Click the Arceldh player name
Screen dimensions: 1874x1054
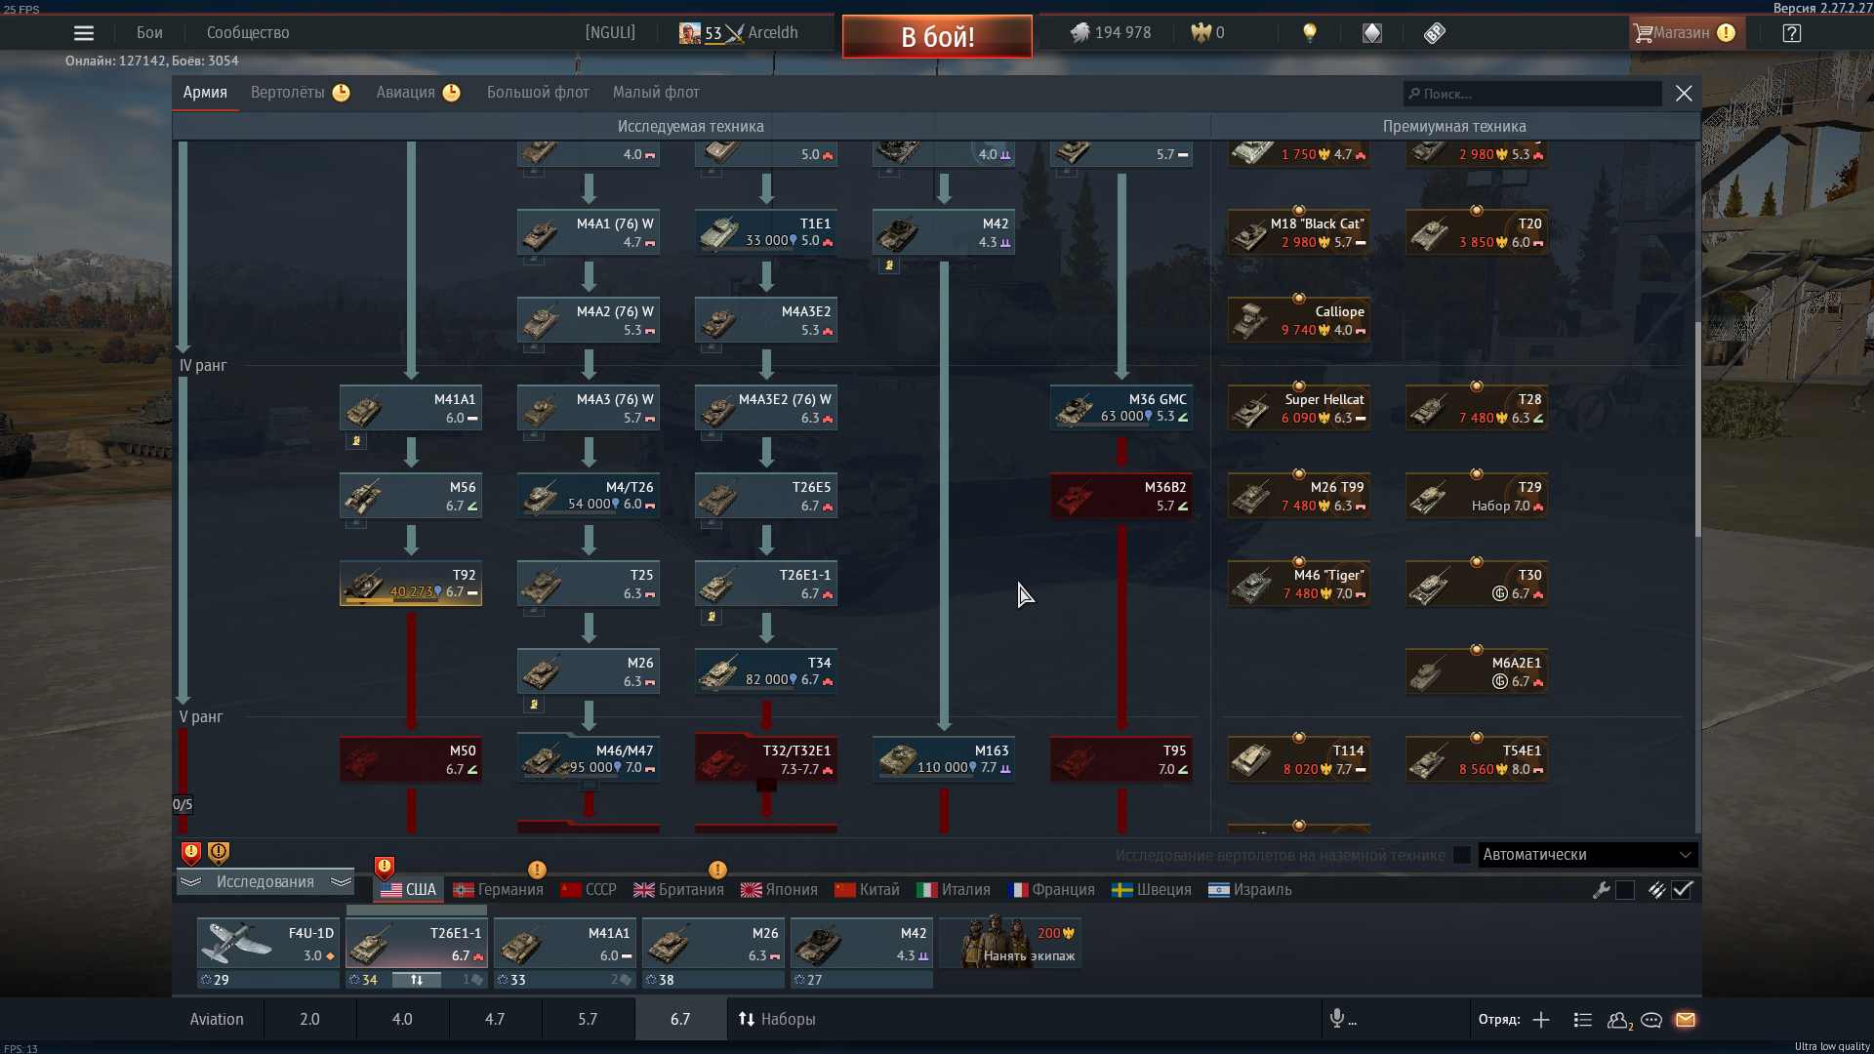[x=773, y=33]
